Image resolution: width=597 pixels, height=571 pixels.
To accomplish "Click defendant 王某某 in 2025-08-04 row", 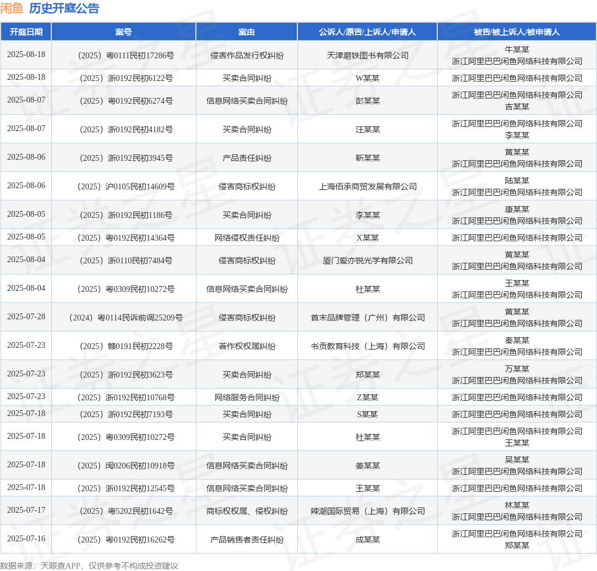I will (517, 283).
